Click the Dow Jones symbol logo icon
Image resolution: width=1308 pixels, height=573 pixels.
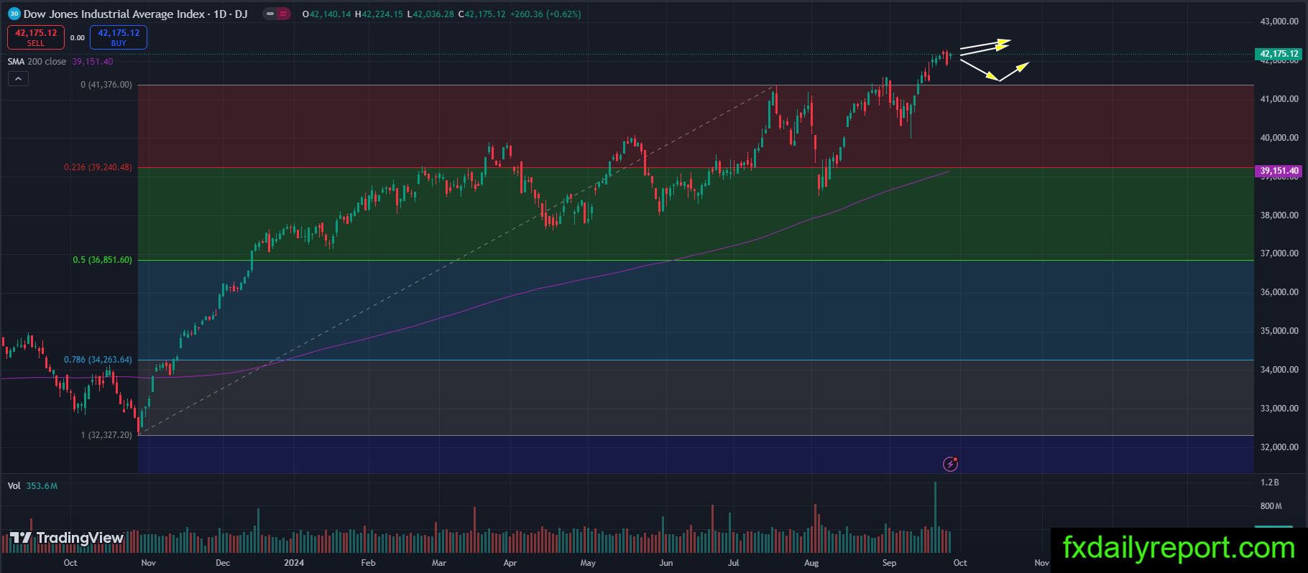(14, 14)
